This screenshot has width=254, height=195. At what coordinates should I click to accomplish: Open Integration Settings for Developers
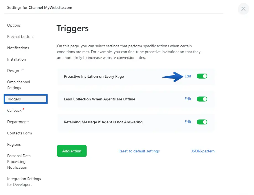click(x=24, y=182)
